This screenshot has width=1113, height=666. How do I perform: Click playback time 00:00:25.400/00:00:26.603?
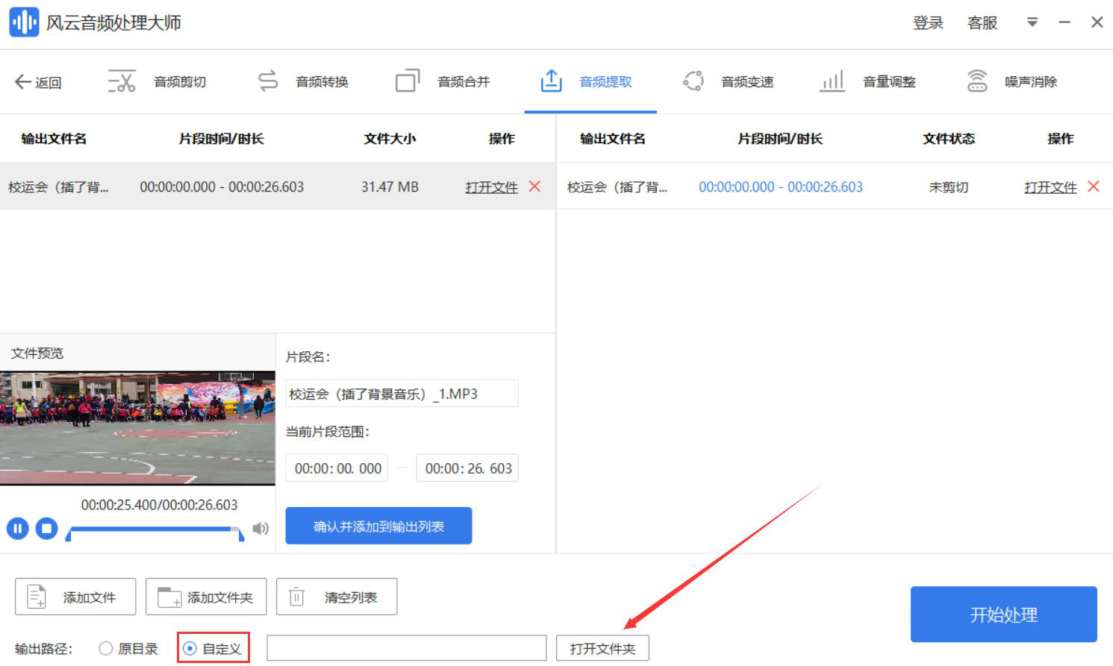coord(159,505)
